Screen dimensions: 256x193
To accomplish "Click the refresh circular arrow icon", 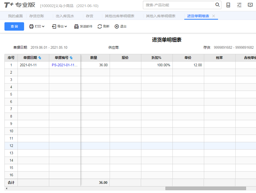I will tap(99, 26).
